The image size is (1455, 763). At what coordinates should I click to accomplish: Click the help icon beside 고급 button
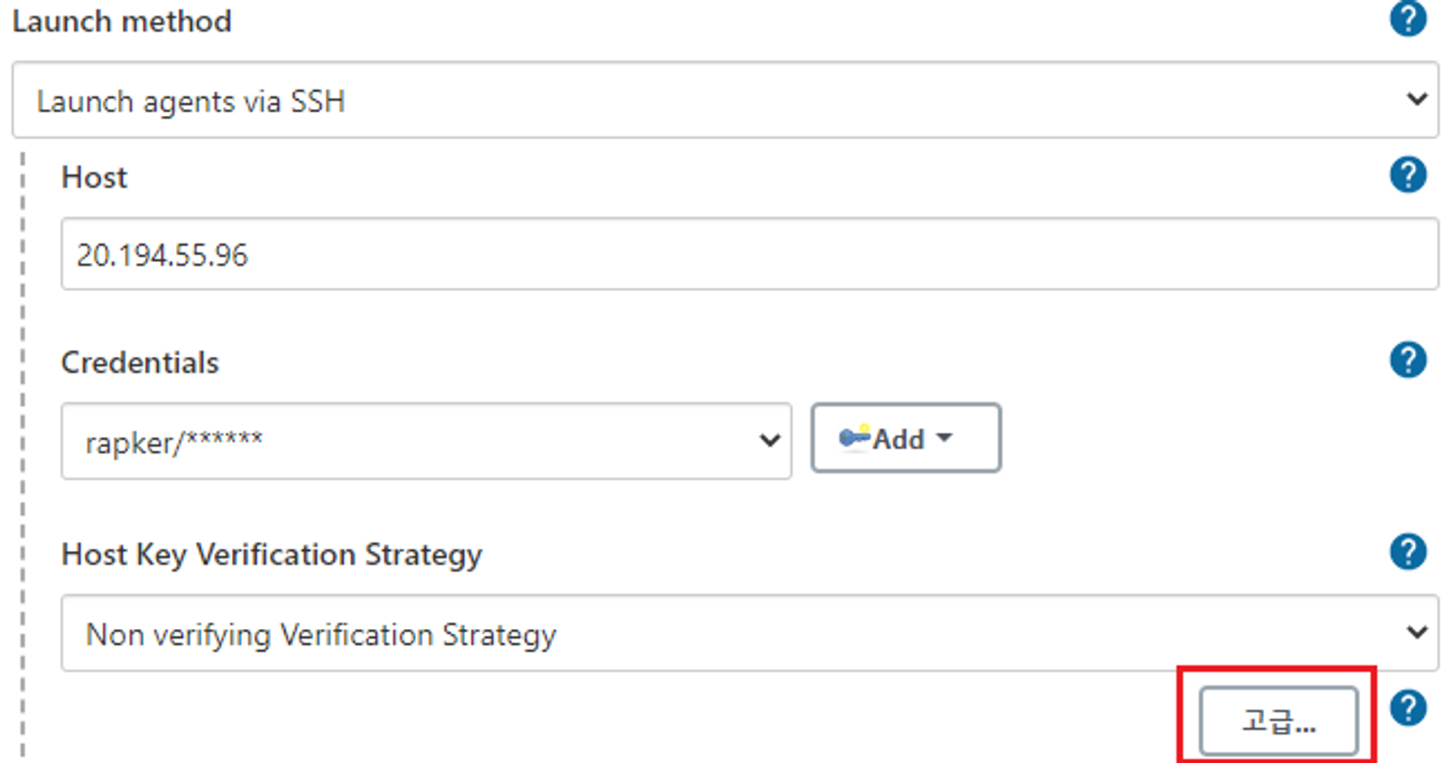[x=1408, y=708]
